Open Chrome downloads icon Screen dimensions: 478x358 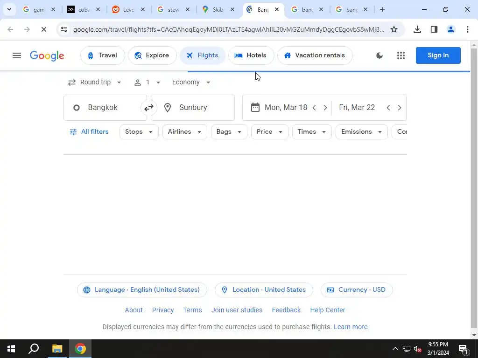pyautogui.click(x=417, y=29)
